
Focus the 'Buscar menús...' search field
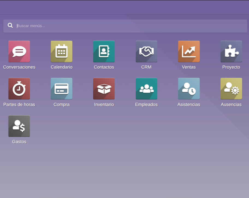[128, 26]
